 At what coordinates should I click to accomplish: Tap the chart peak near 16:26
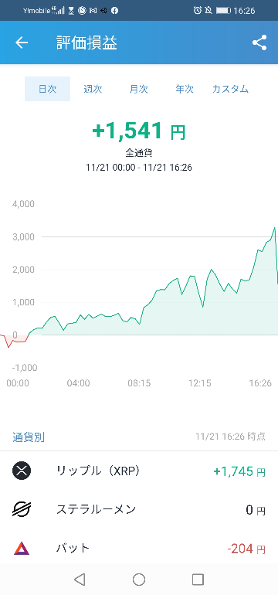point(275,228)
